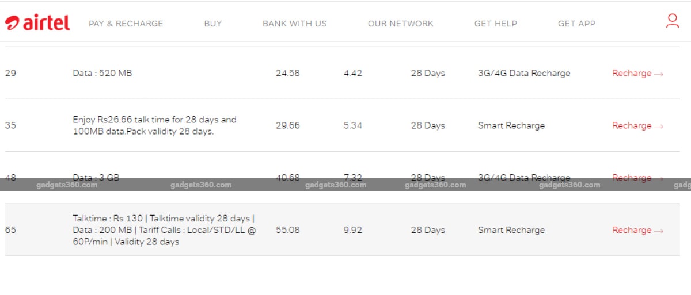Open the user account profile icon
The image size is (691, 295).
672,22
